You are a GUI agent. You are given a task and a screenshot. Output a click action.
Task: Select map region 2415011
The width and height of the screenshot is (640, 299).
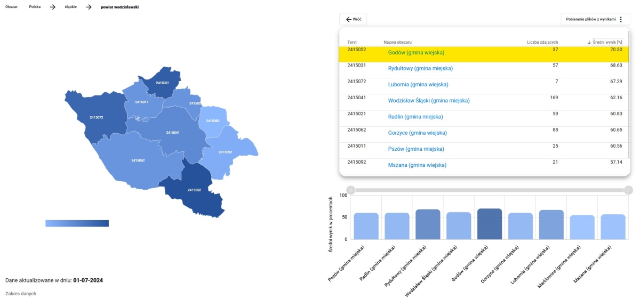point(141,102)
